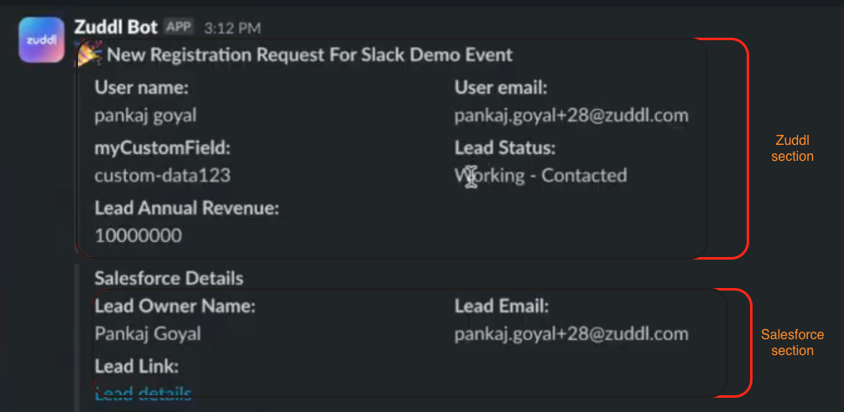
Task: Click the APP badge beside Zuddl Bot
Action: pos(179,28)
